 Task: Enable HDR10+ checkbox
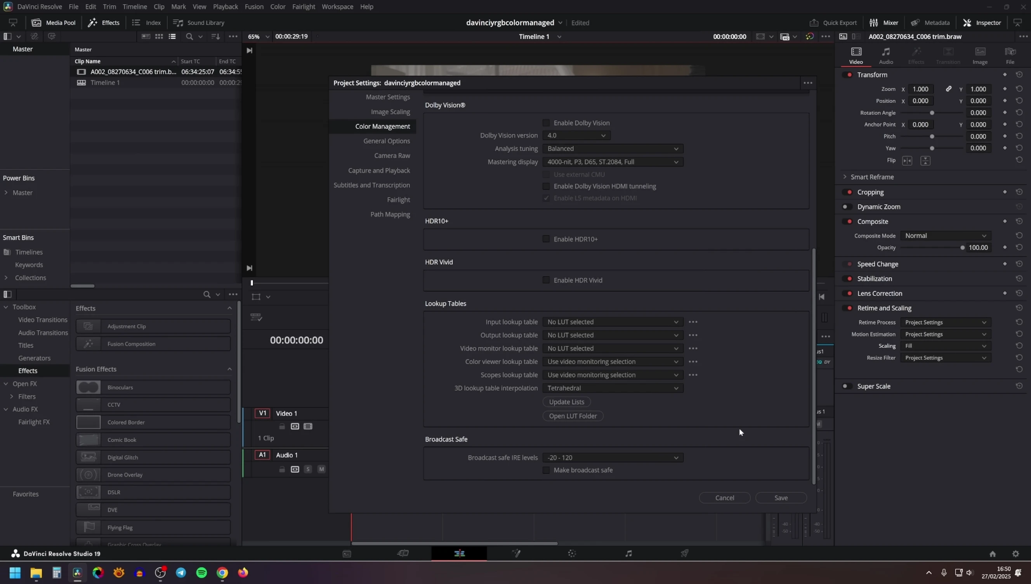[546, 239]
